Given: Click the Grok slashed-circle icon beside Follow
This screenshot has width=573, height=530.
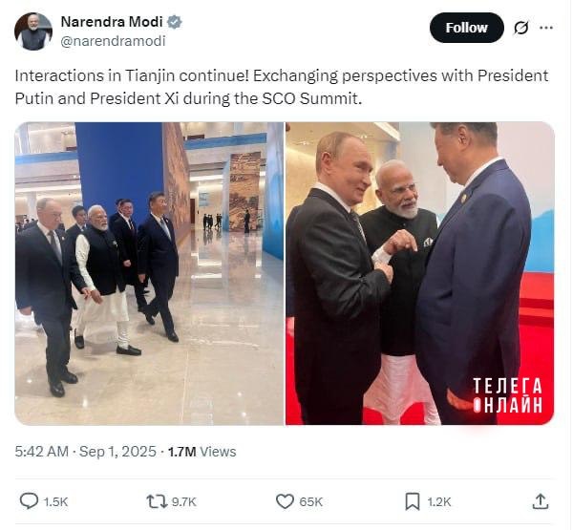Looking at the screenshot, I should (521, 28).
